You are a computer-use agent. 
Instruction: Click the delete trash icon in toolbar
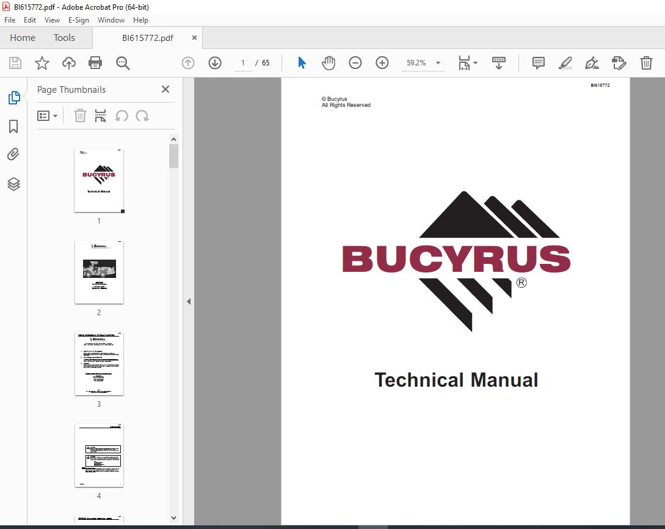pos(646,63)
